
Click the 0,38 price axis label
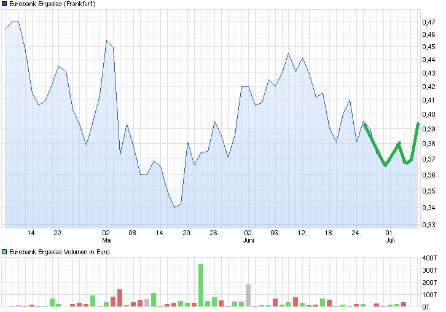pyautogui.click(x=429, y=144)
